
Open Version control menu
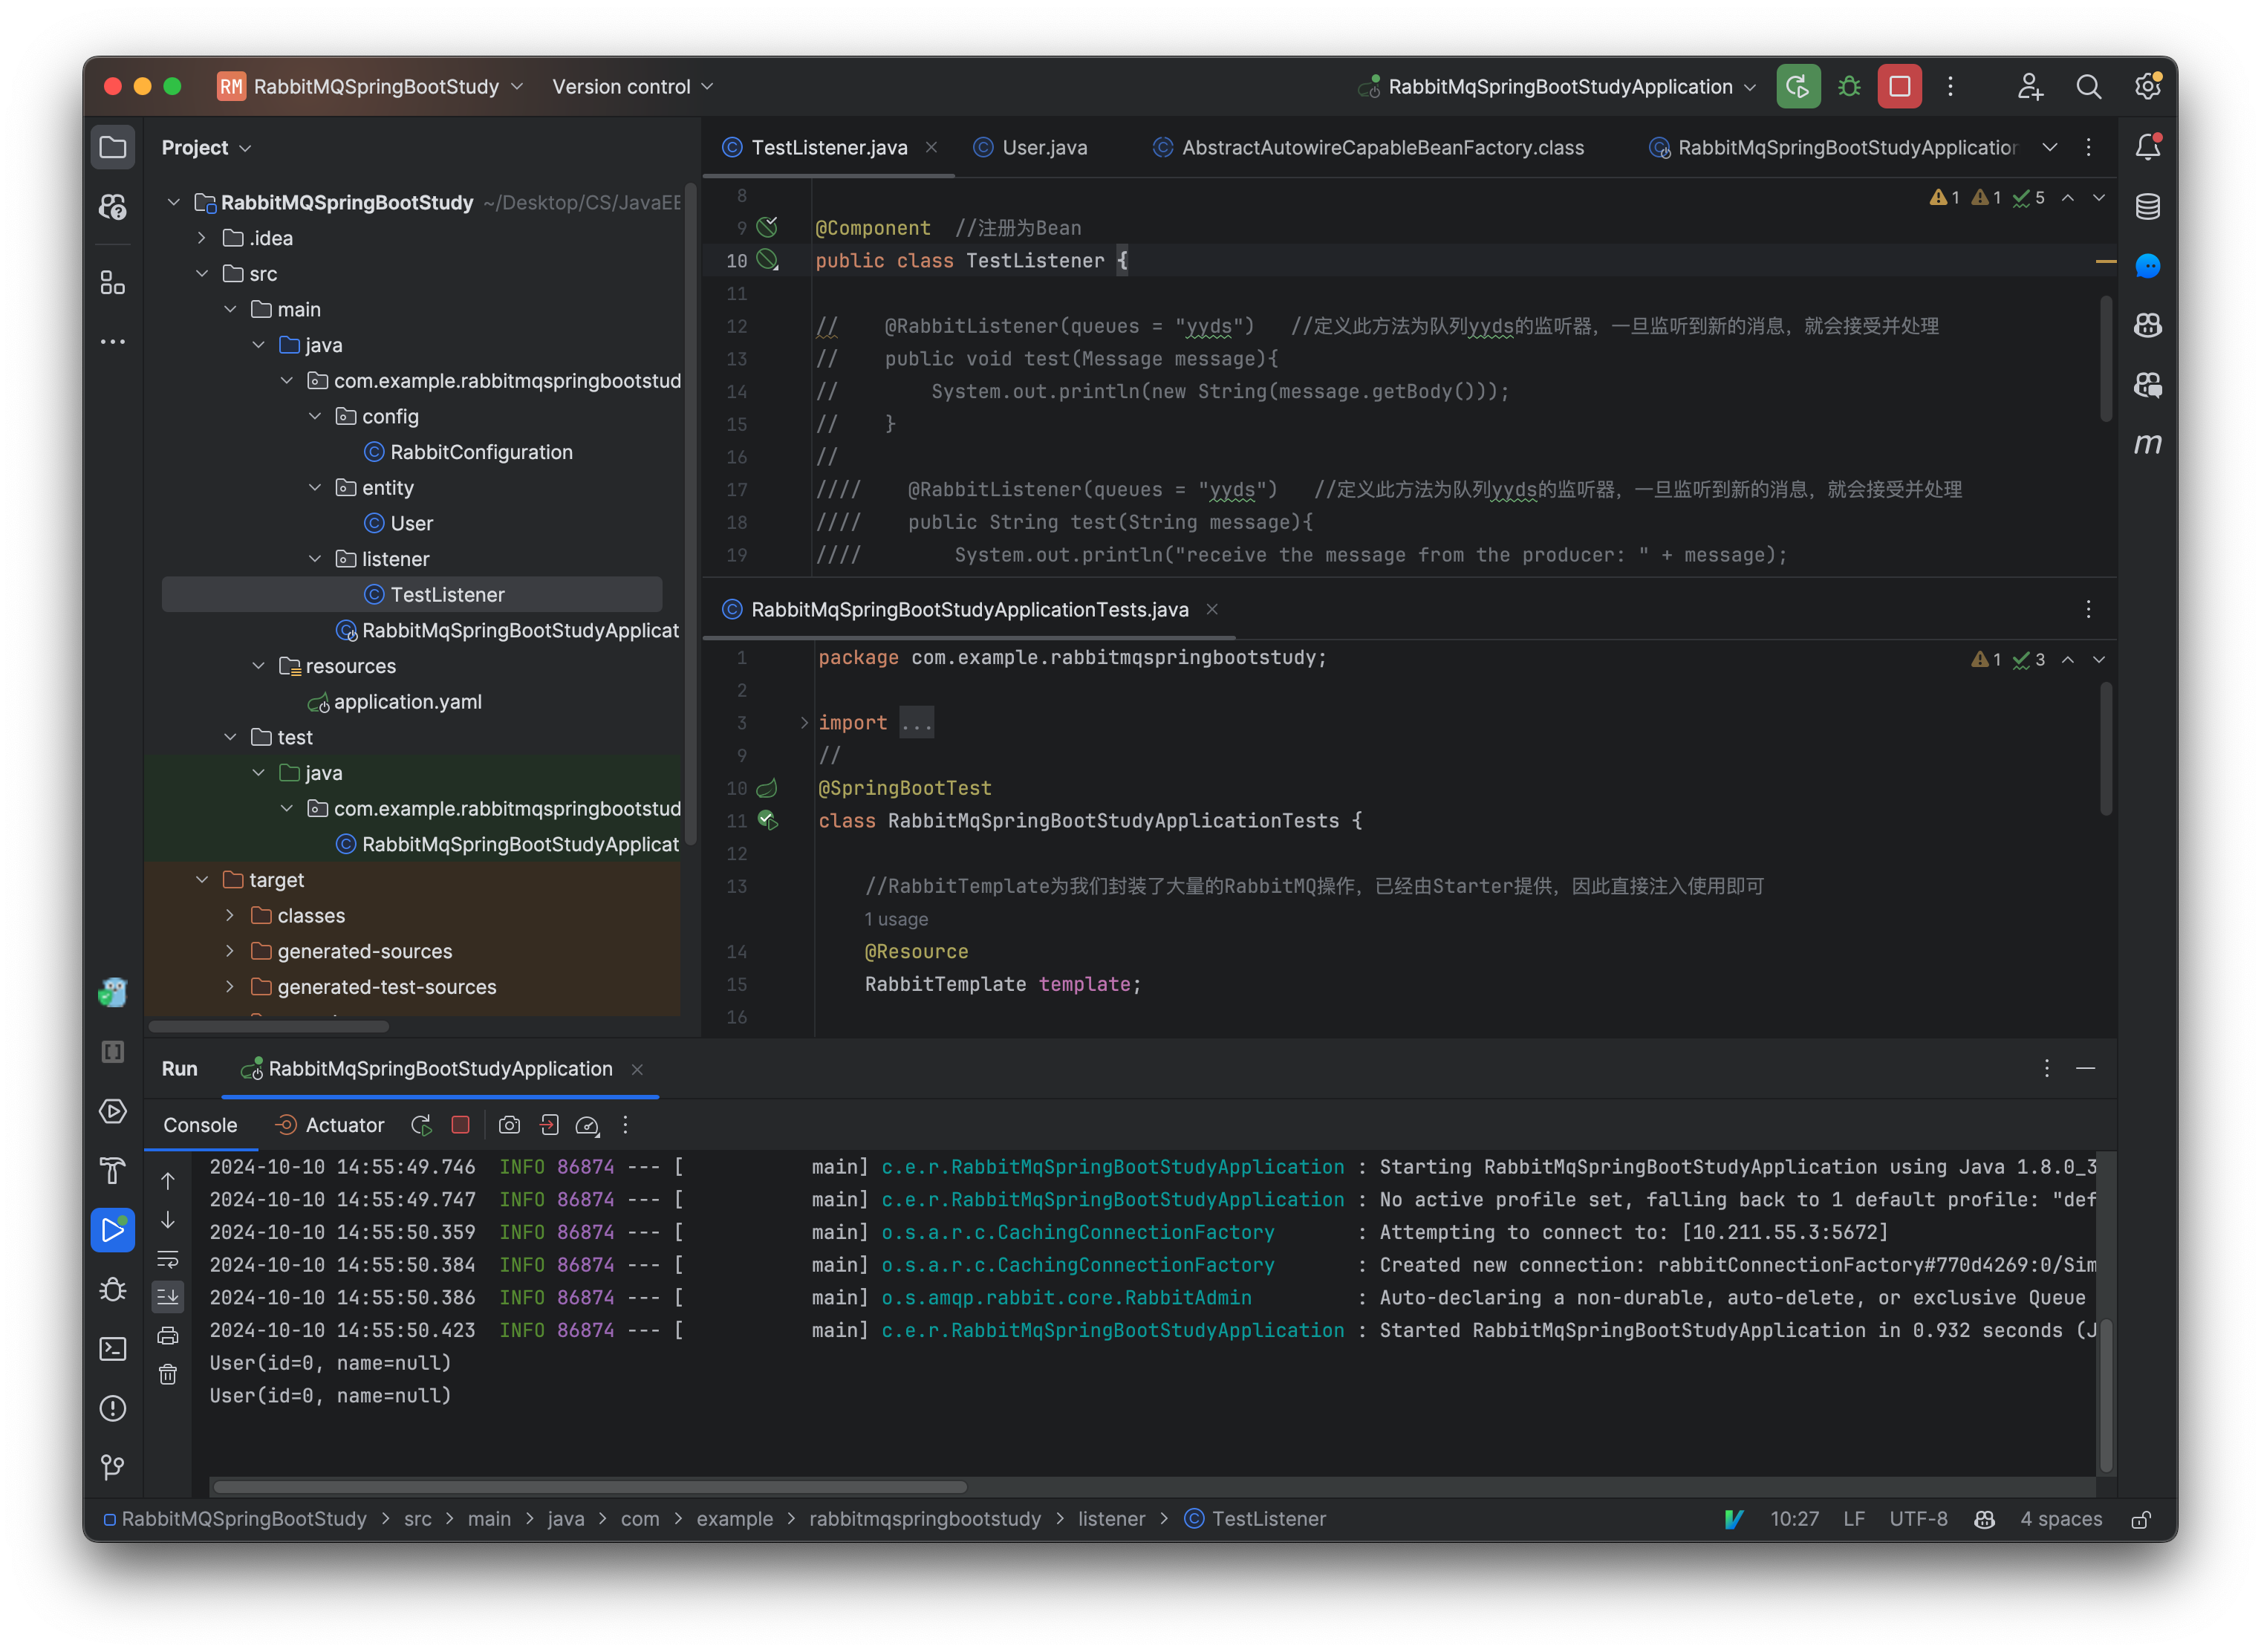pos(632,87)
